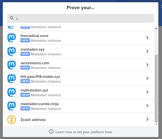The image size is (162, 139).
Task: Open ifrit.gaia.ff14-mstdn.xyz with its right chevron
Action: 147,78
